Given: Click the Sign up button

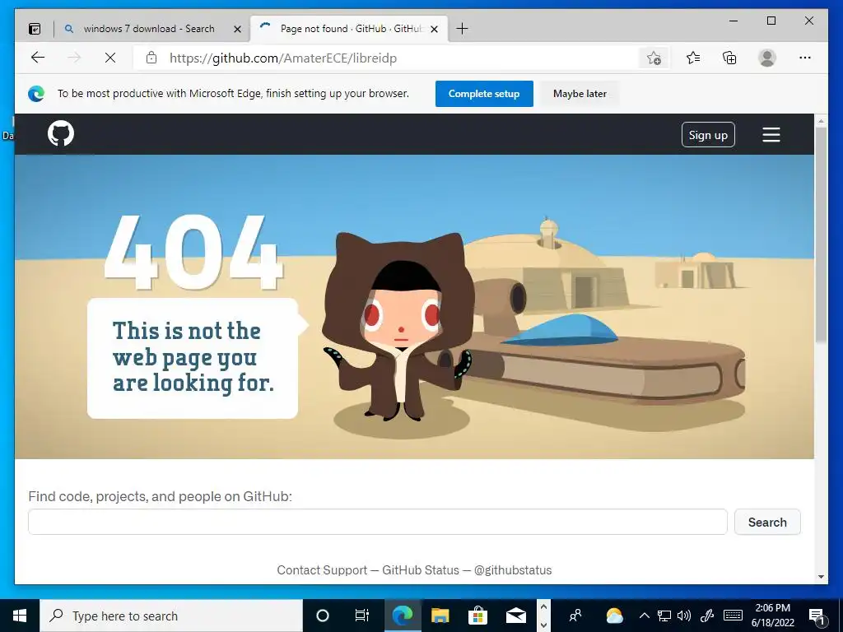Looking at the screenshot, I should pyautogui.click(x=708, y=135).
